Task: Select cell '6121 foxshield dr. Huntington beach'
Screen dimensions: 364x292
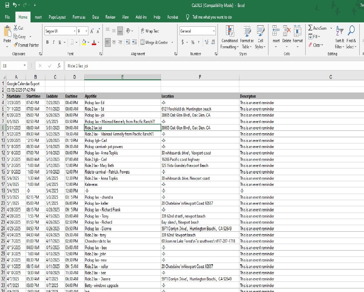Action: (x=200, y=109)
